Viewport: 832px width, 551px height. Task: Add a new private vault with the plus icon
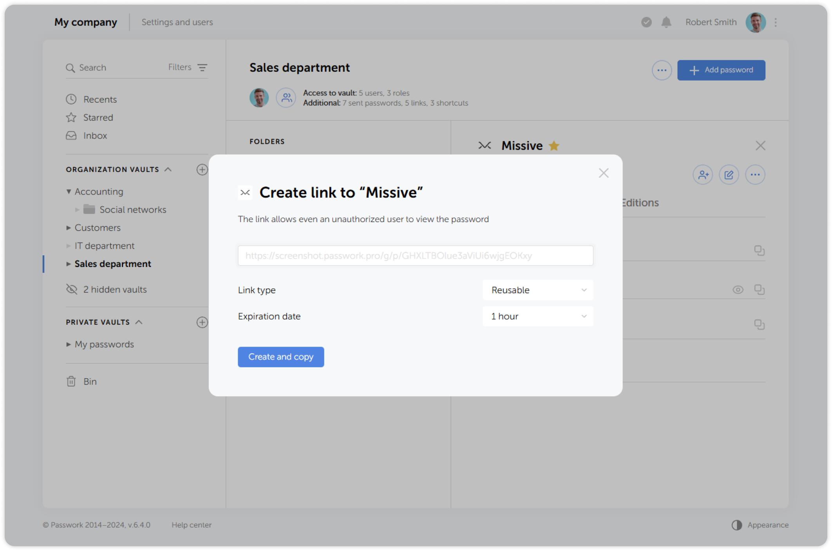pyautogui.click(x=202, y=322)
